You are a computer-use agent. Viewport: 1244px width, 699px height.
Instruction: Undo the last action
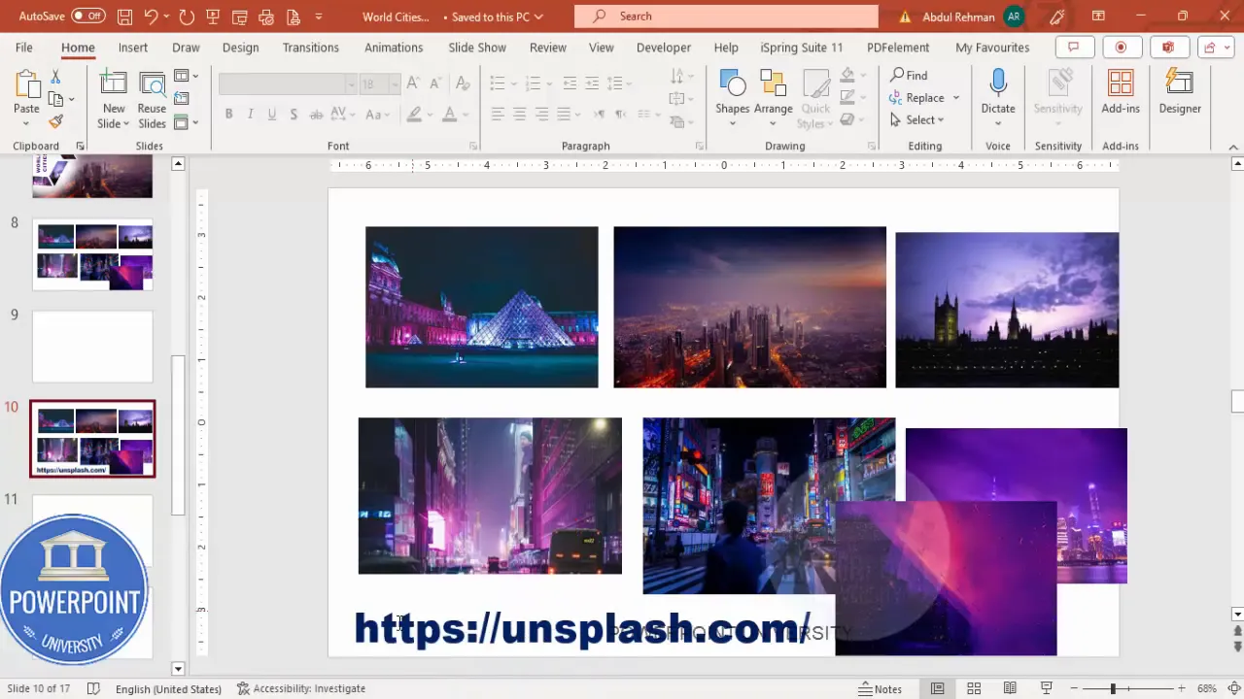[151, 16]
